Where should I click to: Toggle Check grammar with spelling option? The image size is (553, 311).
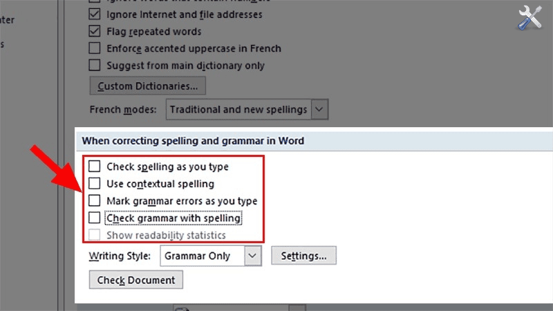pyautogui.click(x=95, y=218)
